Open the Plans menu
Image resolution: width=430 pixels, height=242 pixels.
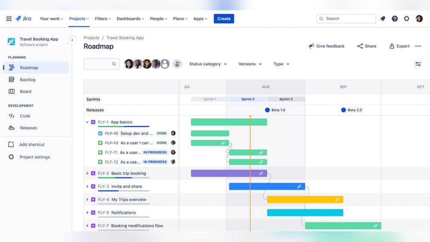tap(180, 18)
